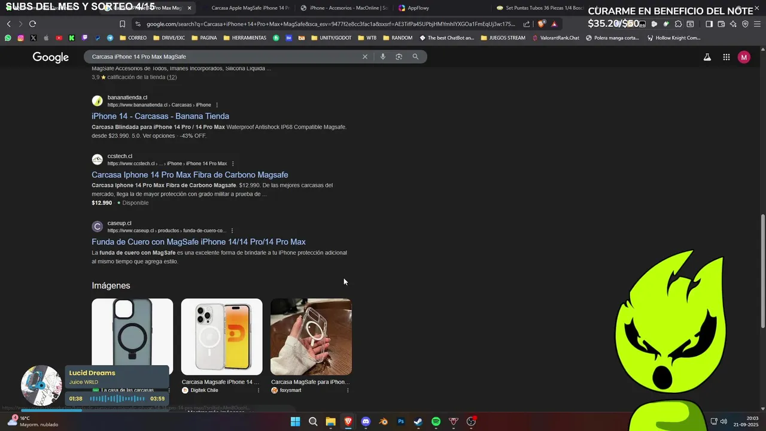Screen dimensions: 766x431
Task: Open Photoshop from the taskbar
Action: [x=401, y=421]
